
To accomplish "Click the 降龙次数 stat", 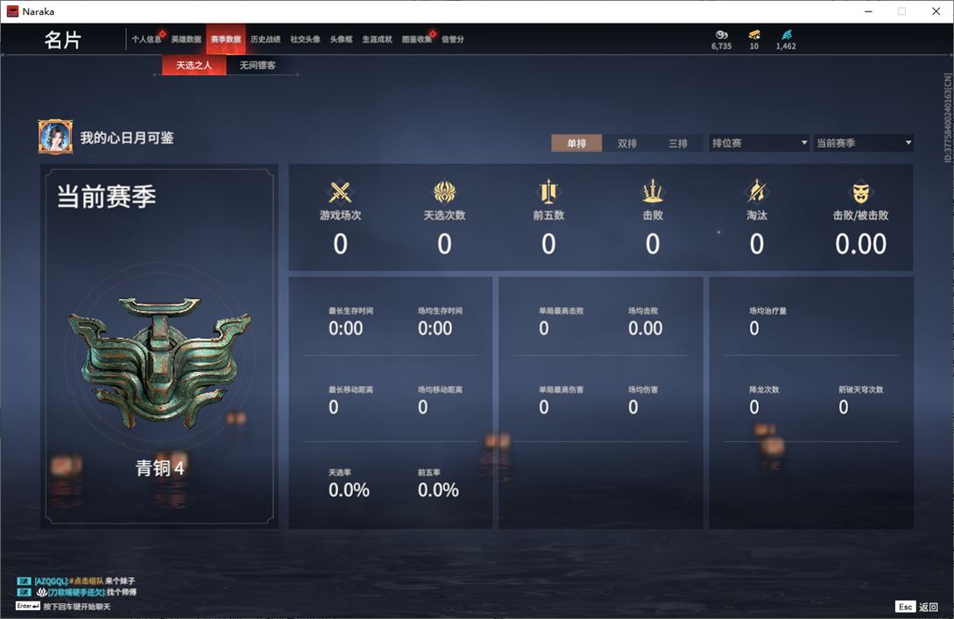I will tap(764, 400).
